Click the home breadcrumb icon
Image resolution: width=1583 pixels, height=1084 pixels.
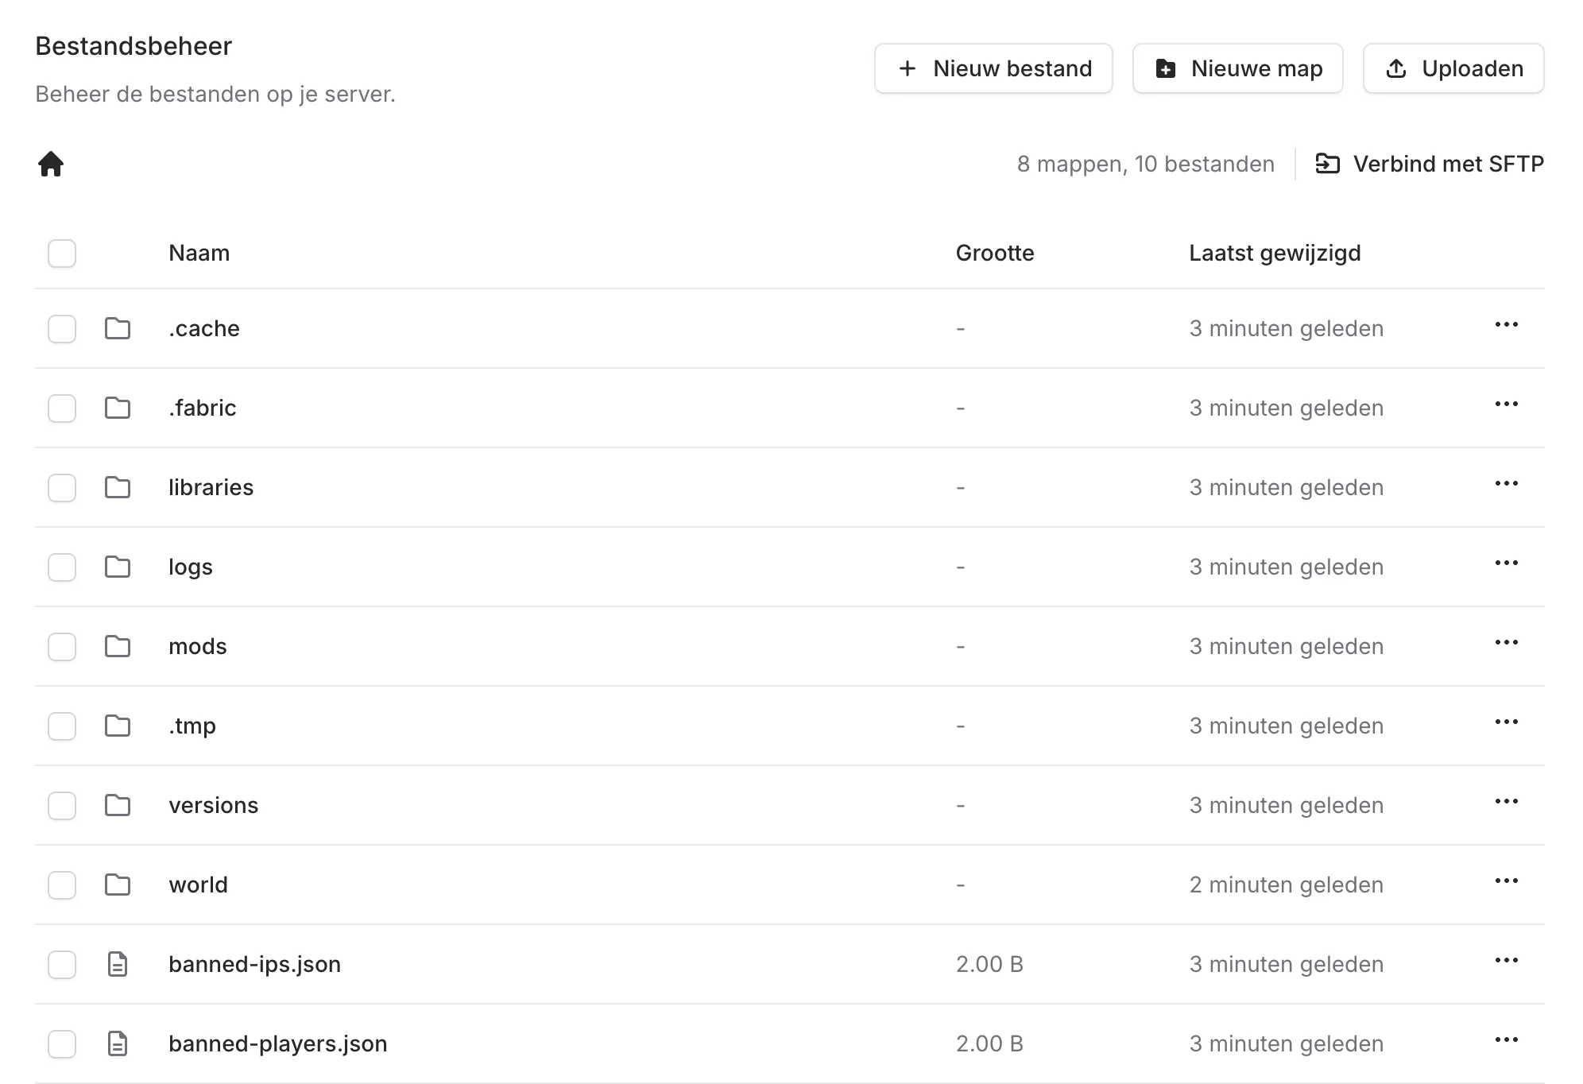[51, 164]
